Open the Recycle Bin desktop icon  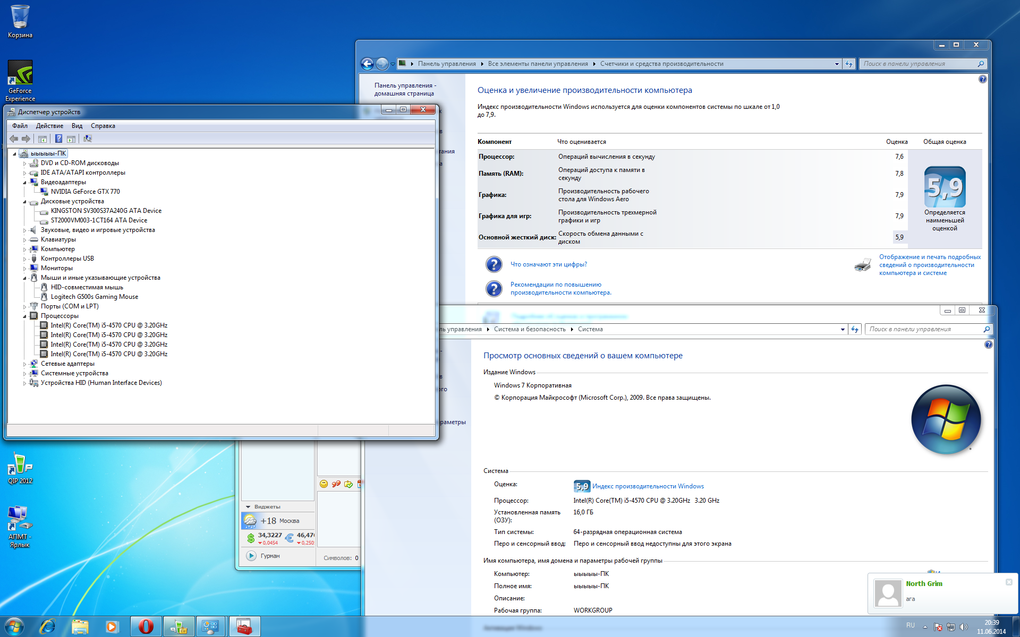20,21
